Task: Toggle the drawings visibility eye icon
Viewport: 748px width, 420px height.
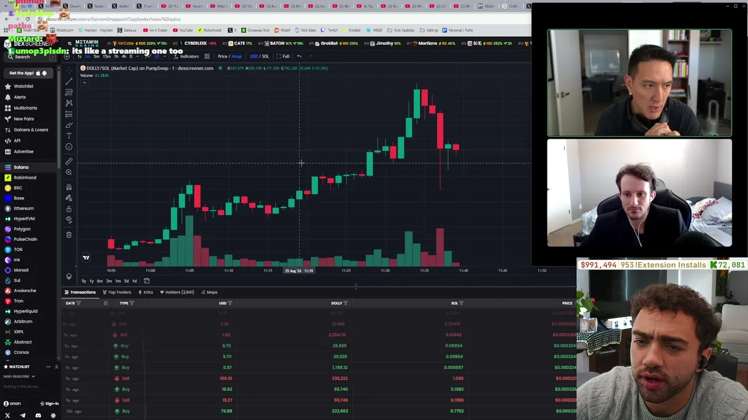Action: (69, 219)
